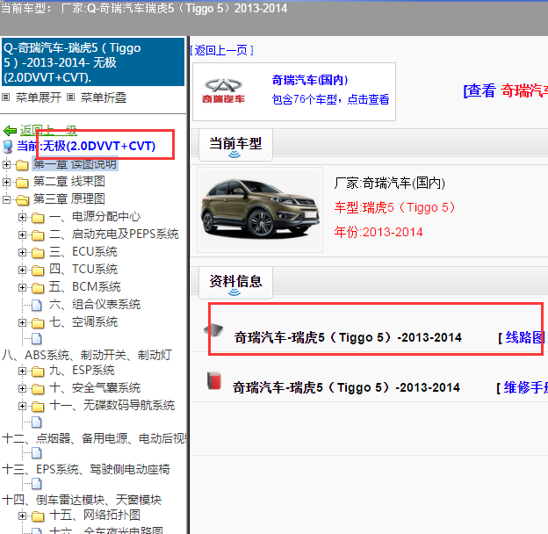
Task: Click folder icon beside 十一、无碟数码导航系统
Action: point(38,406)
